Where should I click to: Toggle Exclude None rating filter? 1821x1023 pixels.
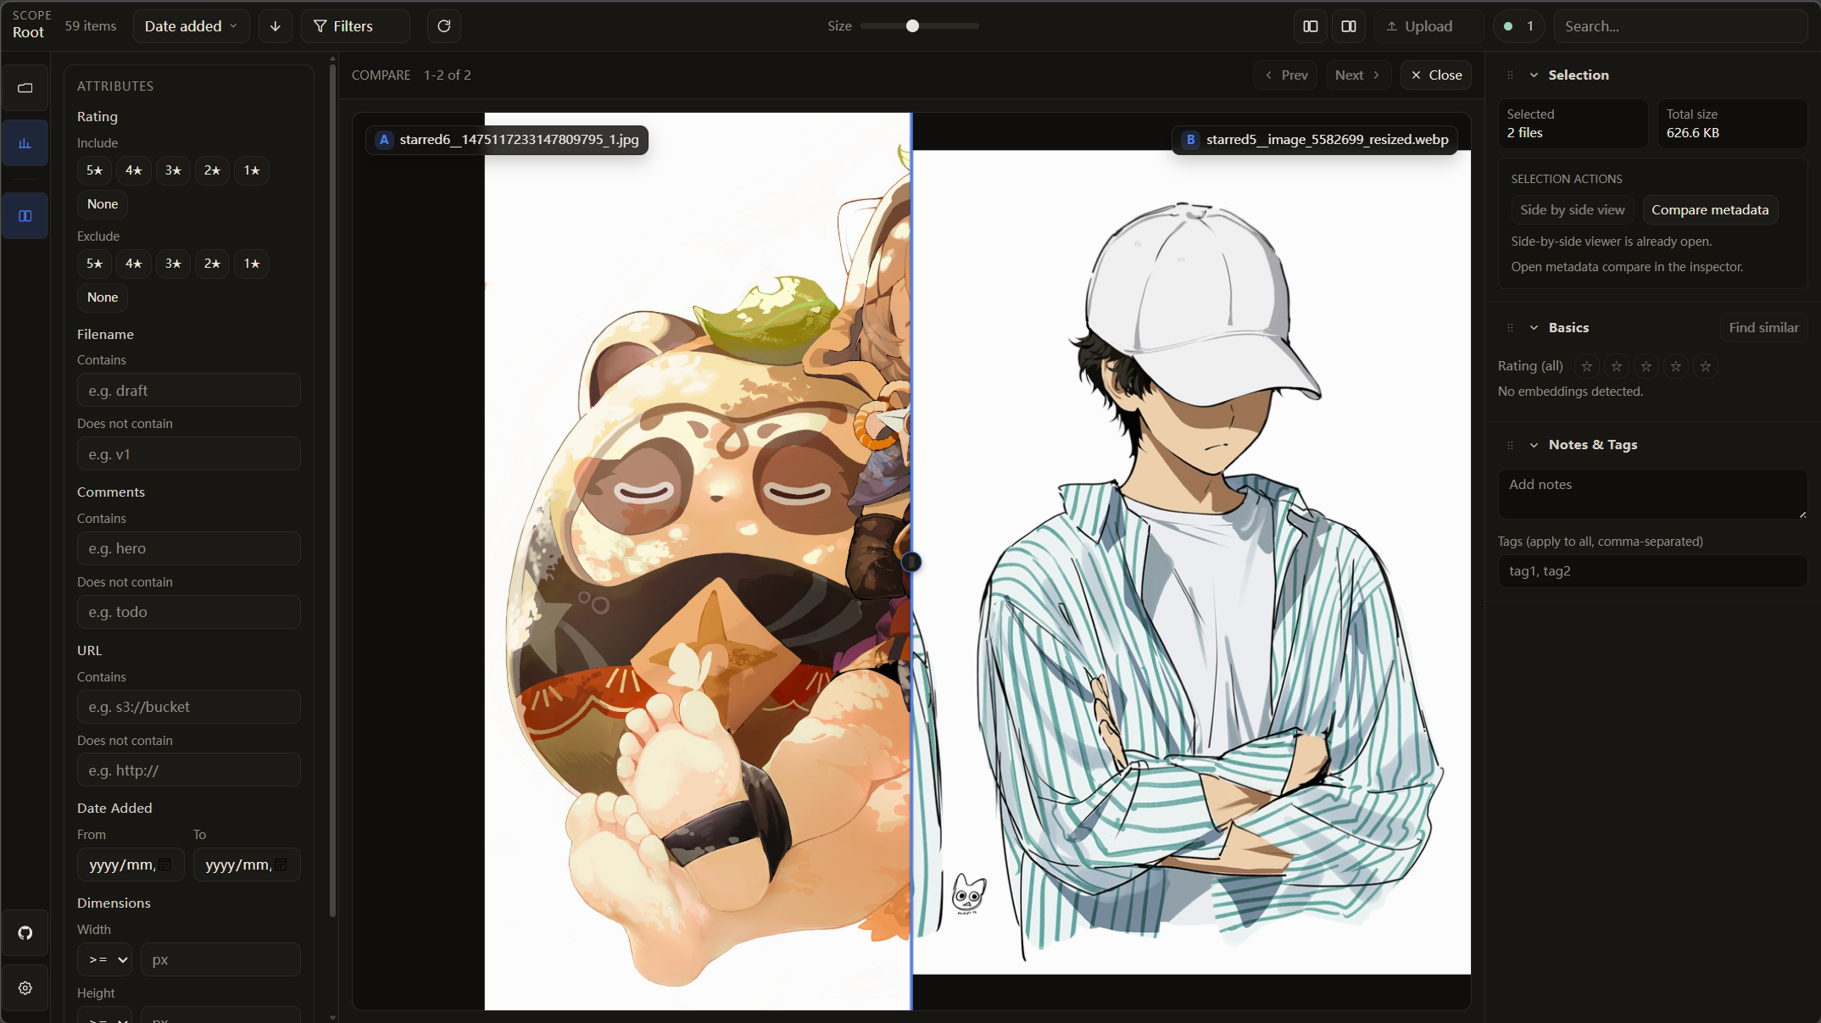(x=103, y=297)
